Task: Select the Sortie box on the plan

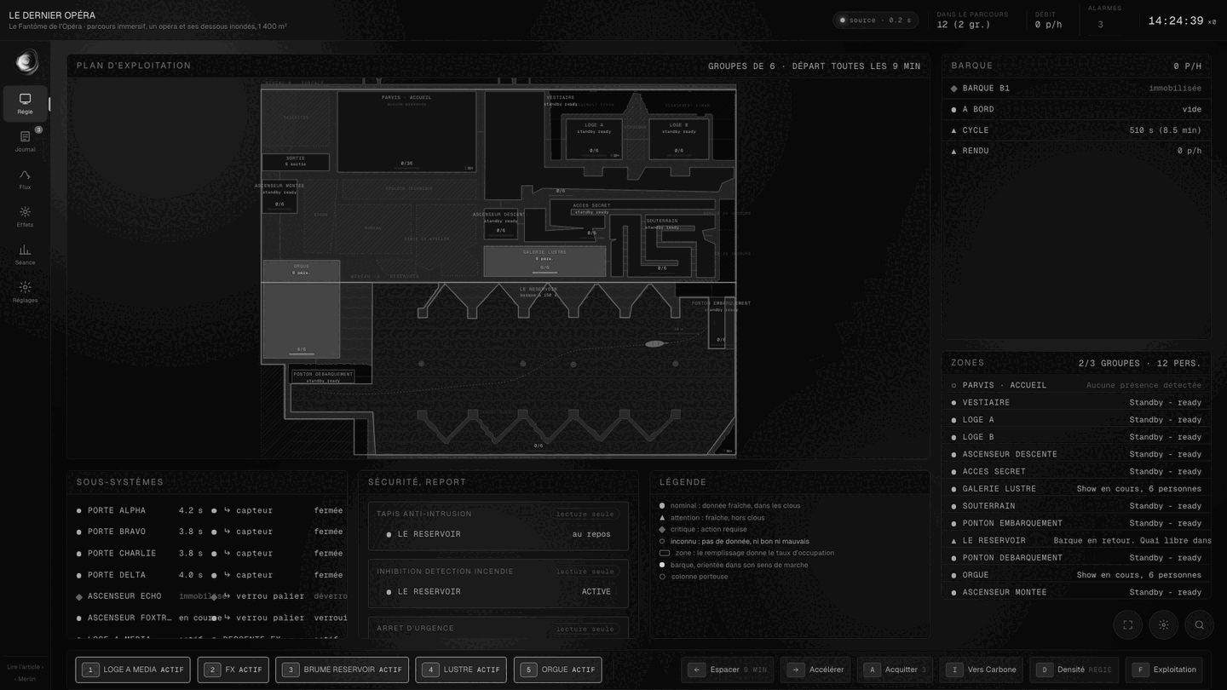Action: 296,162
